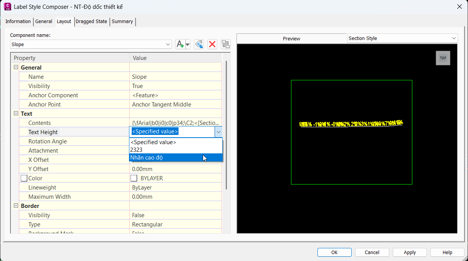Click the Value column header
This screenshot has height=261, width=468.
tap(176, 58)
